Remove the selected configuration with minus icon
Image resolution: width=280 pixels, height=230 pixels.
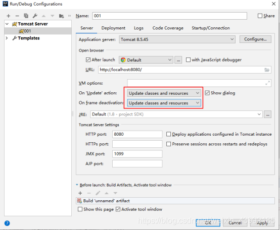point(17,16)
